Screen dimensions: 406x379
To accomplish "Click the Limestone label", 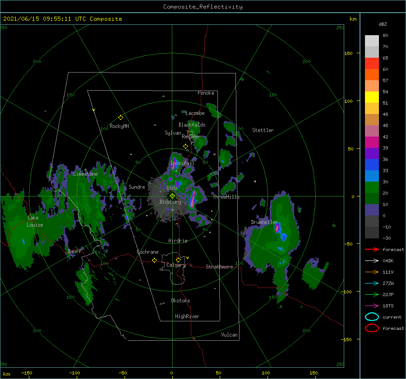I will [85, 174].
